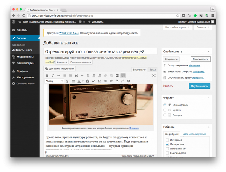Expand the Помощь help dropdown
This screenshot has height=172, width=226.
203,27
